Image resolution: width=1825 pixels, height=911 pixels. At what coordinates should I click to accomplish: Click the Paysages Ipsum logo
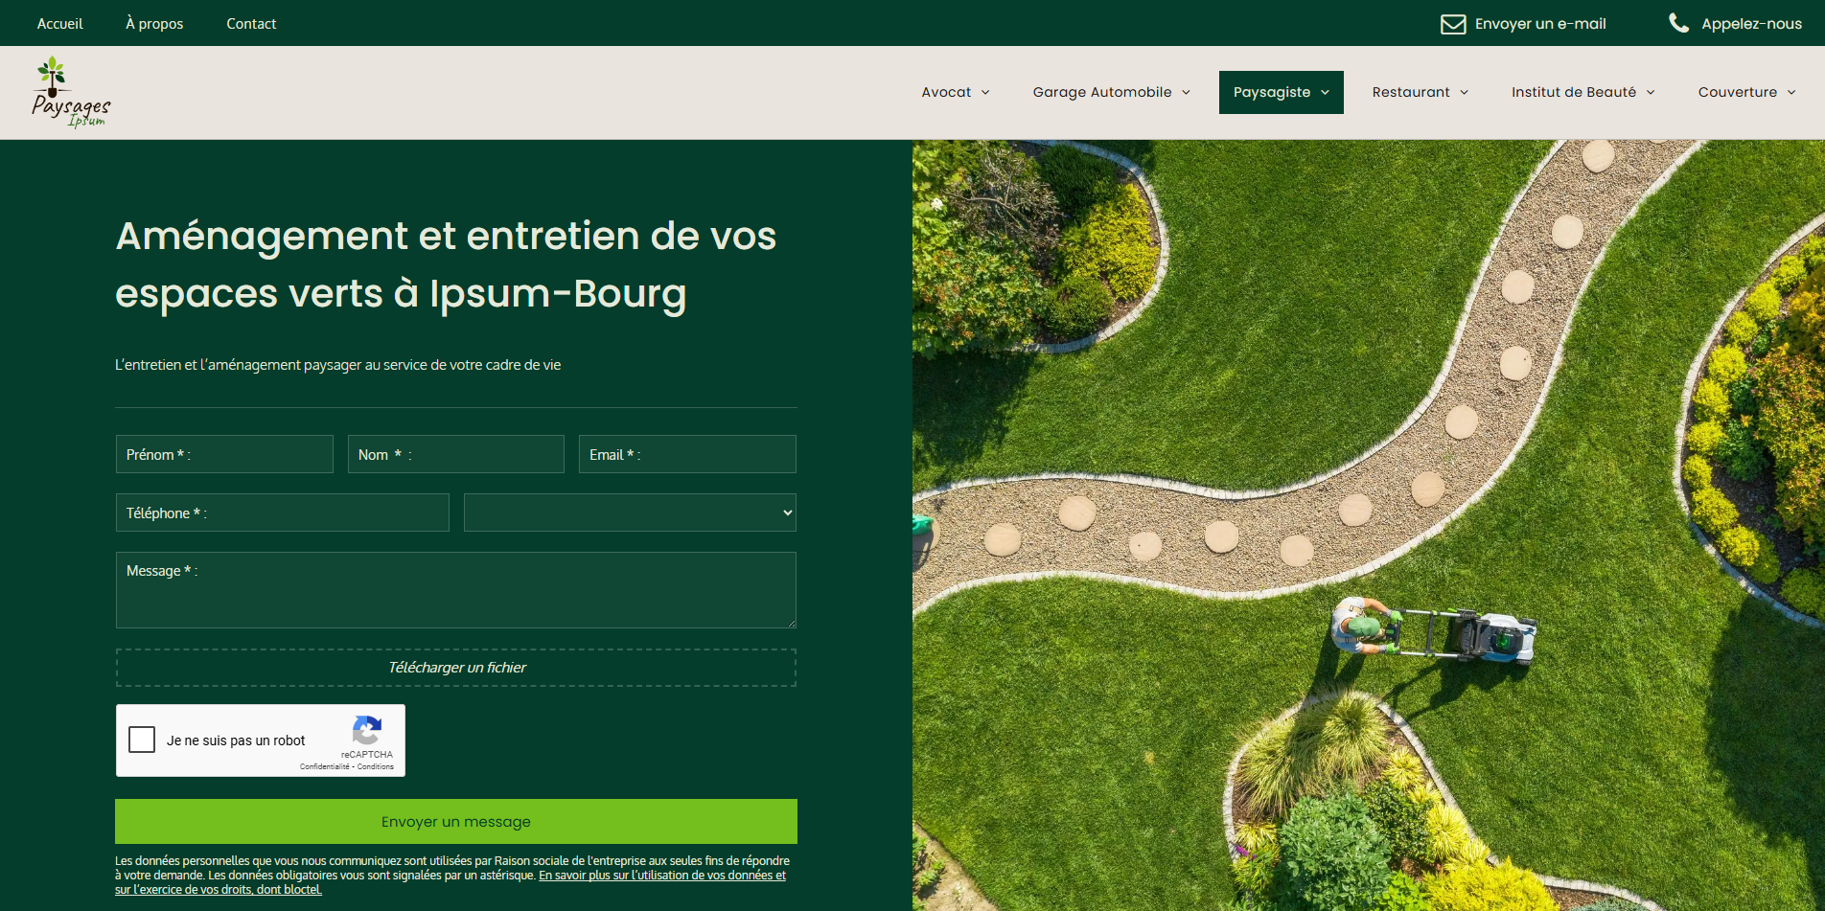(x=71, y=93)
